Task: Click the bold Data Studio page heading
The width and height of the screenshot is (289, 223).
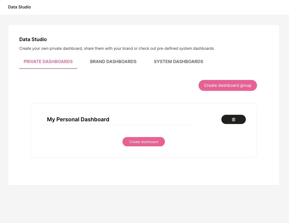Action: tap(33, 39)
